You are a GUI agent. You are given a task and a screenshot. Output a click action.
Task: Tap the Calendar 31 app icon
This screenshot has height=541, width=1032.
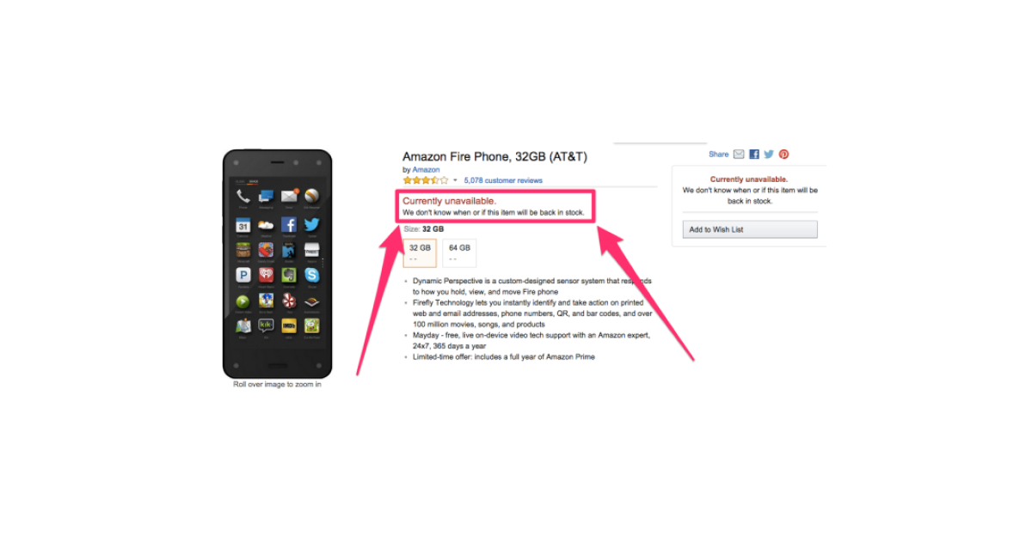243,225
